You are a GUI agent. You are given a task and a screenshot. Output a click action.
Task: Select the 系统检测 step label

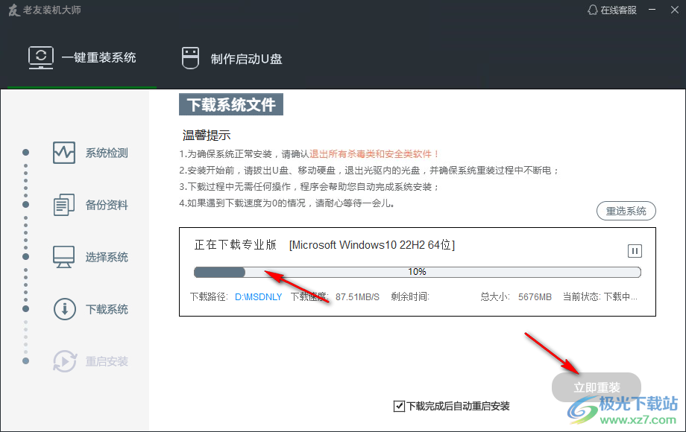[x=107, y=153]
